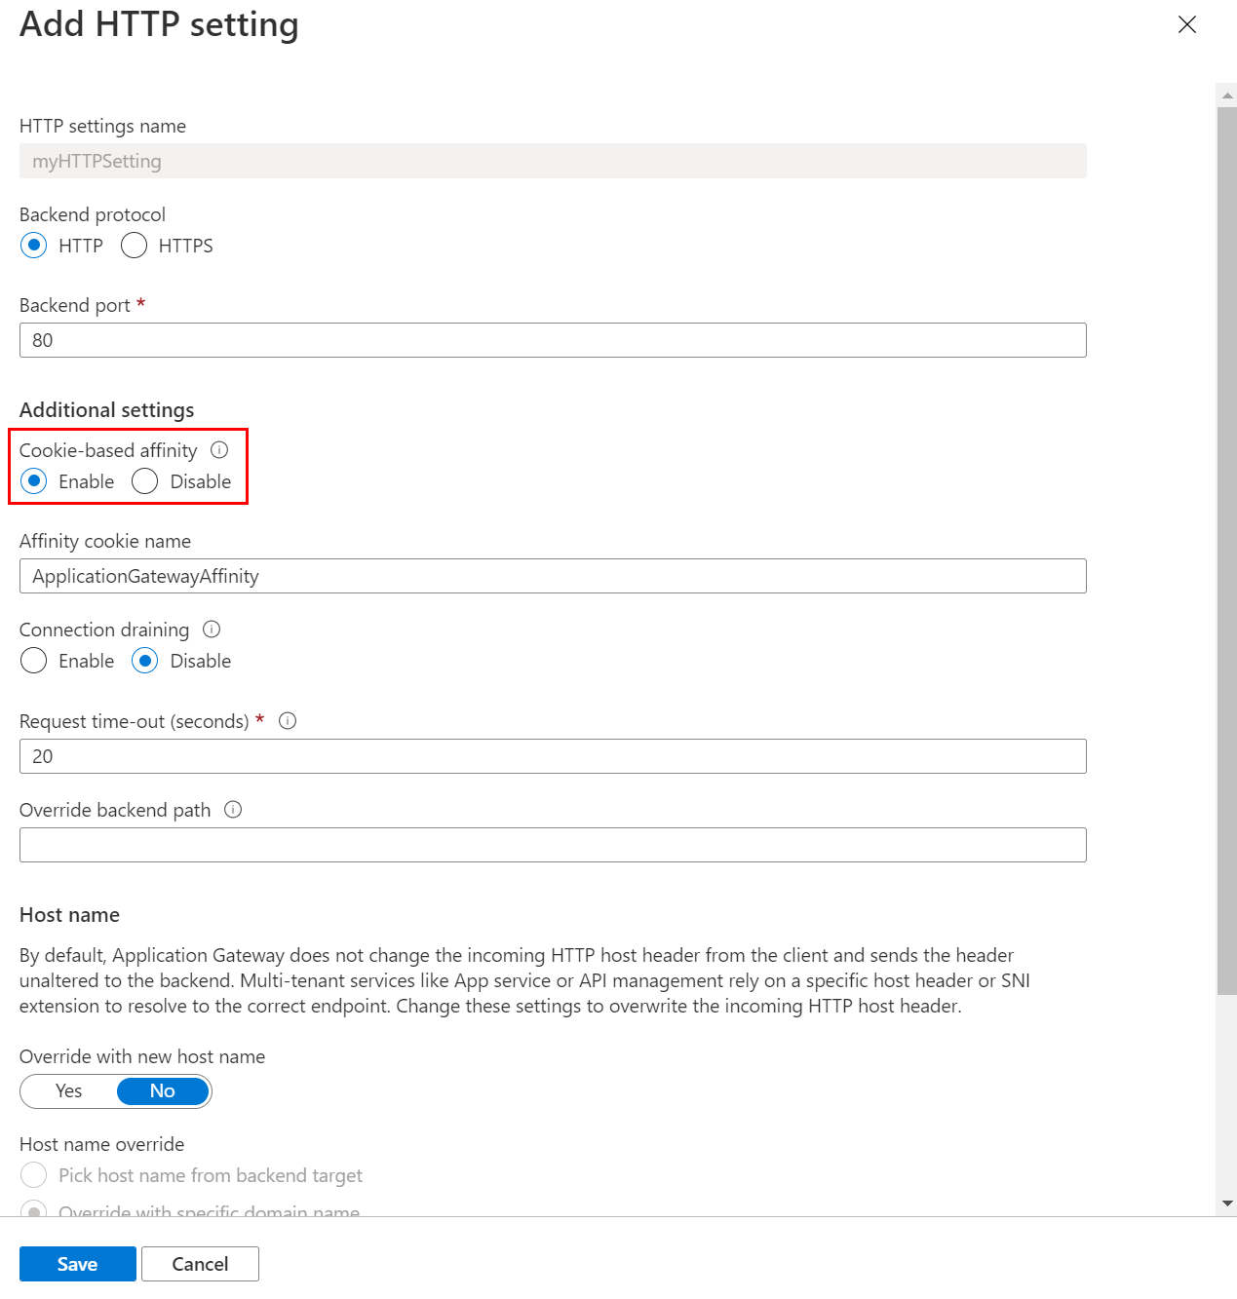This screenshot has height=1299, width=1237.
Task: Save the HTTP setting
Action: 78,1264
